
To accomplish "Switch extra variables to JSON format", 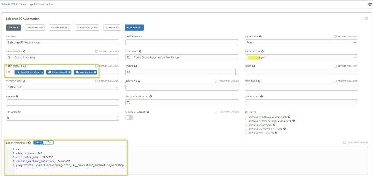I will pos(49,143).
